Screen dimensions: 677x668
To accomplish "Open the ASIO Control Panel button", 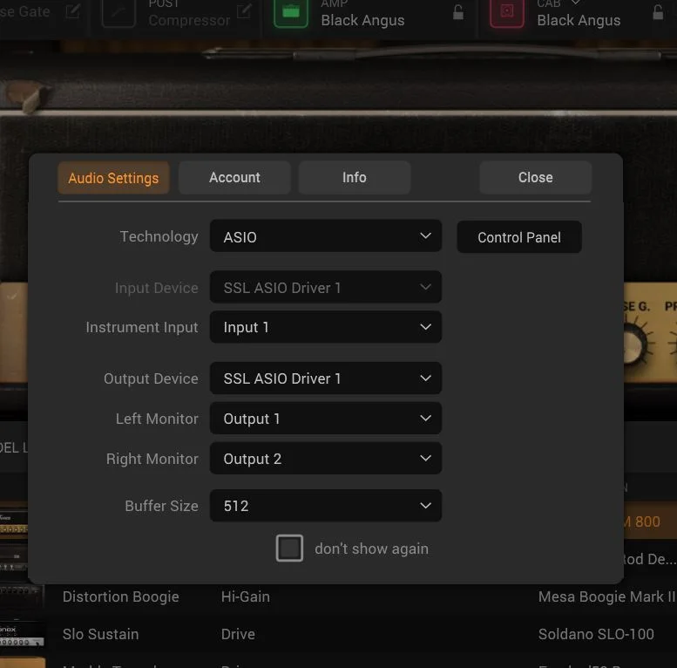I will point(518,237).
